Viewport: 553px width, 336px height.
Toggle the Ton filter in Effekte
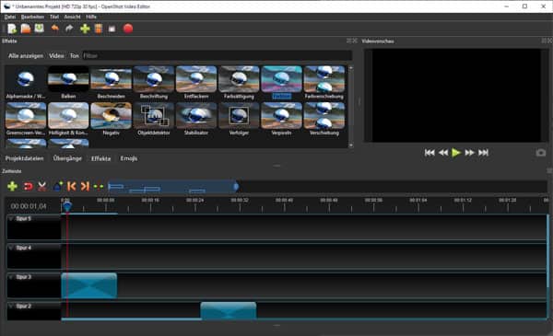74,55
